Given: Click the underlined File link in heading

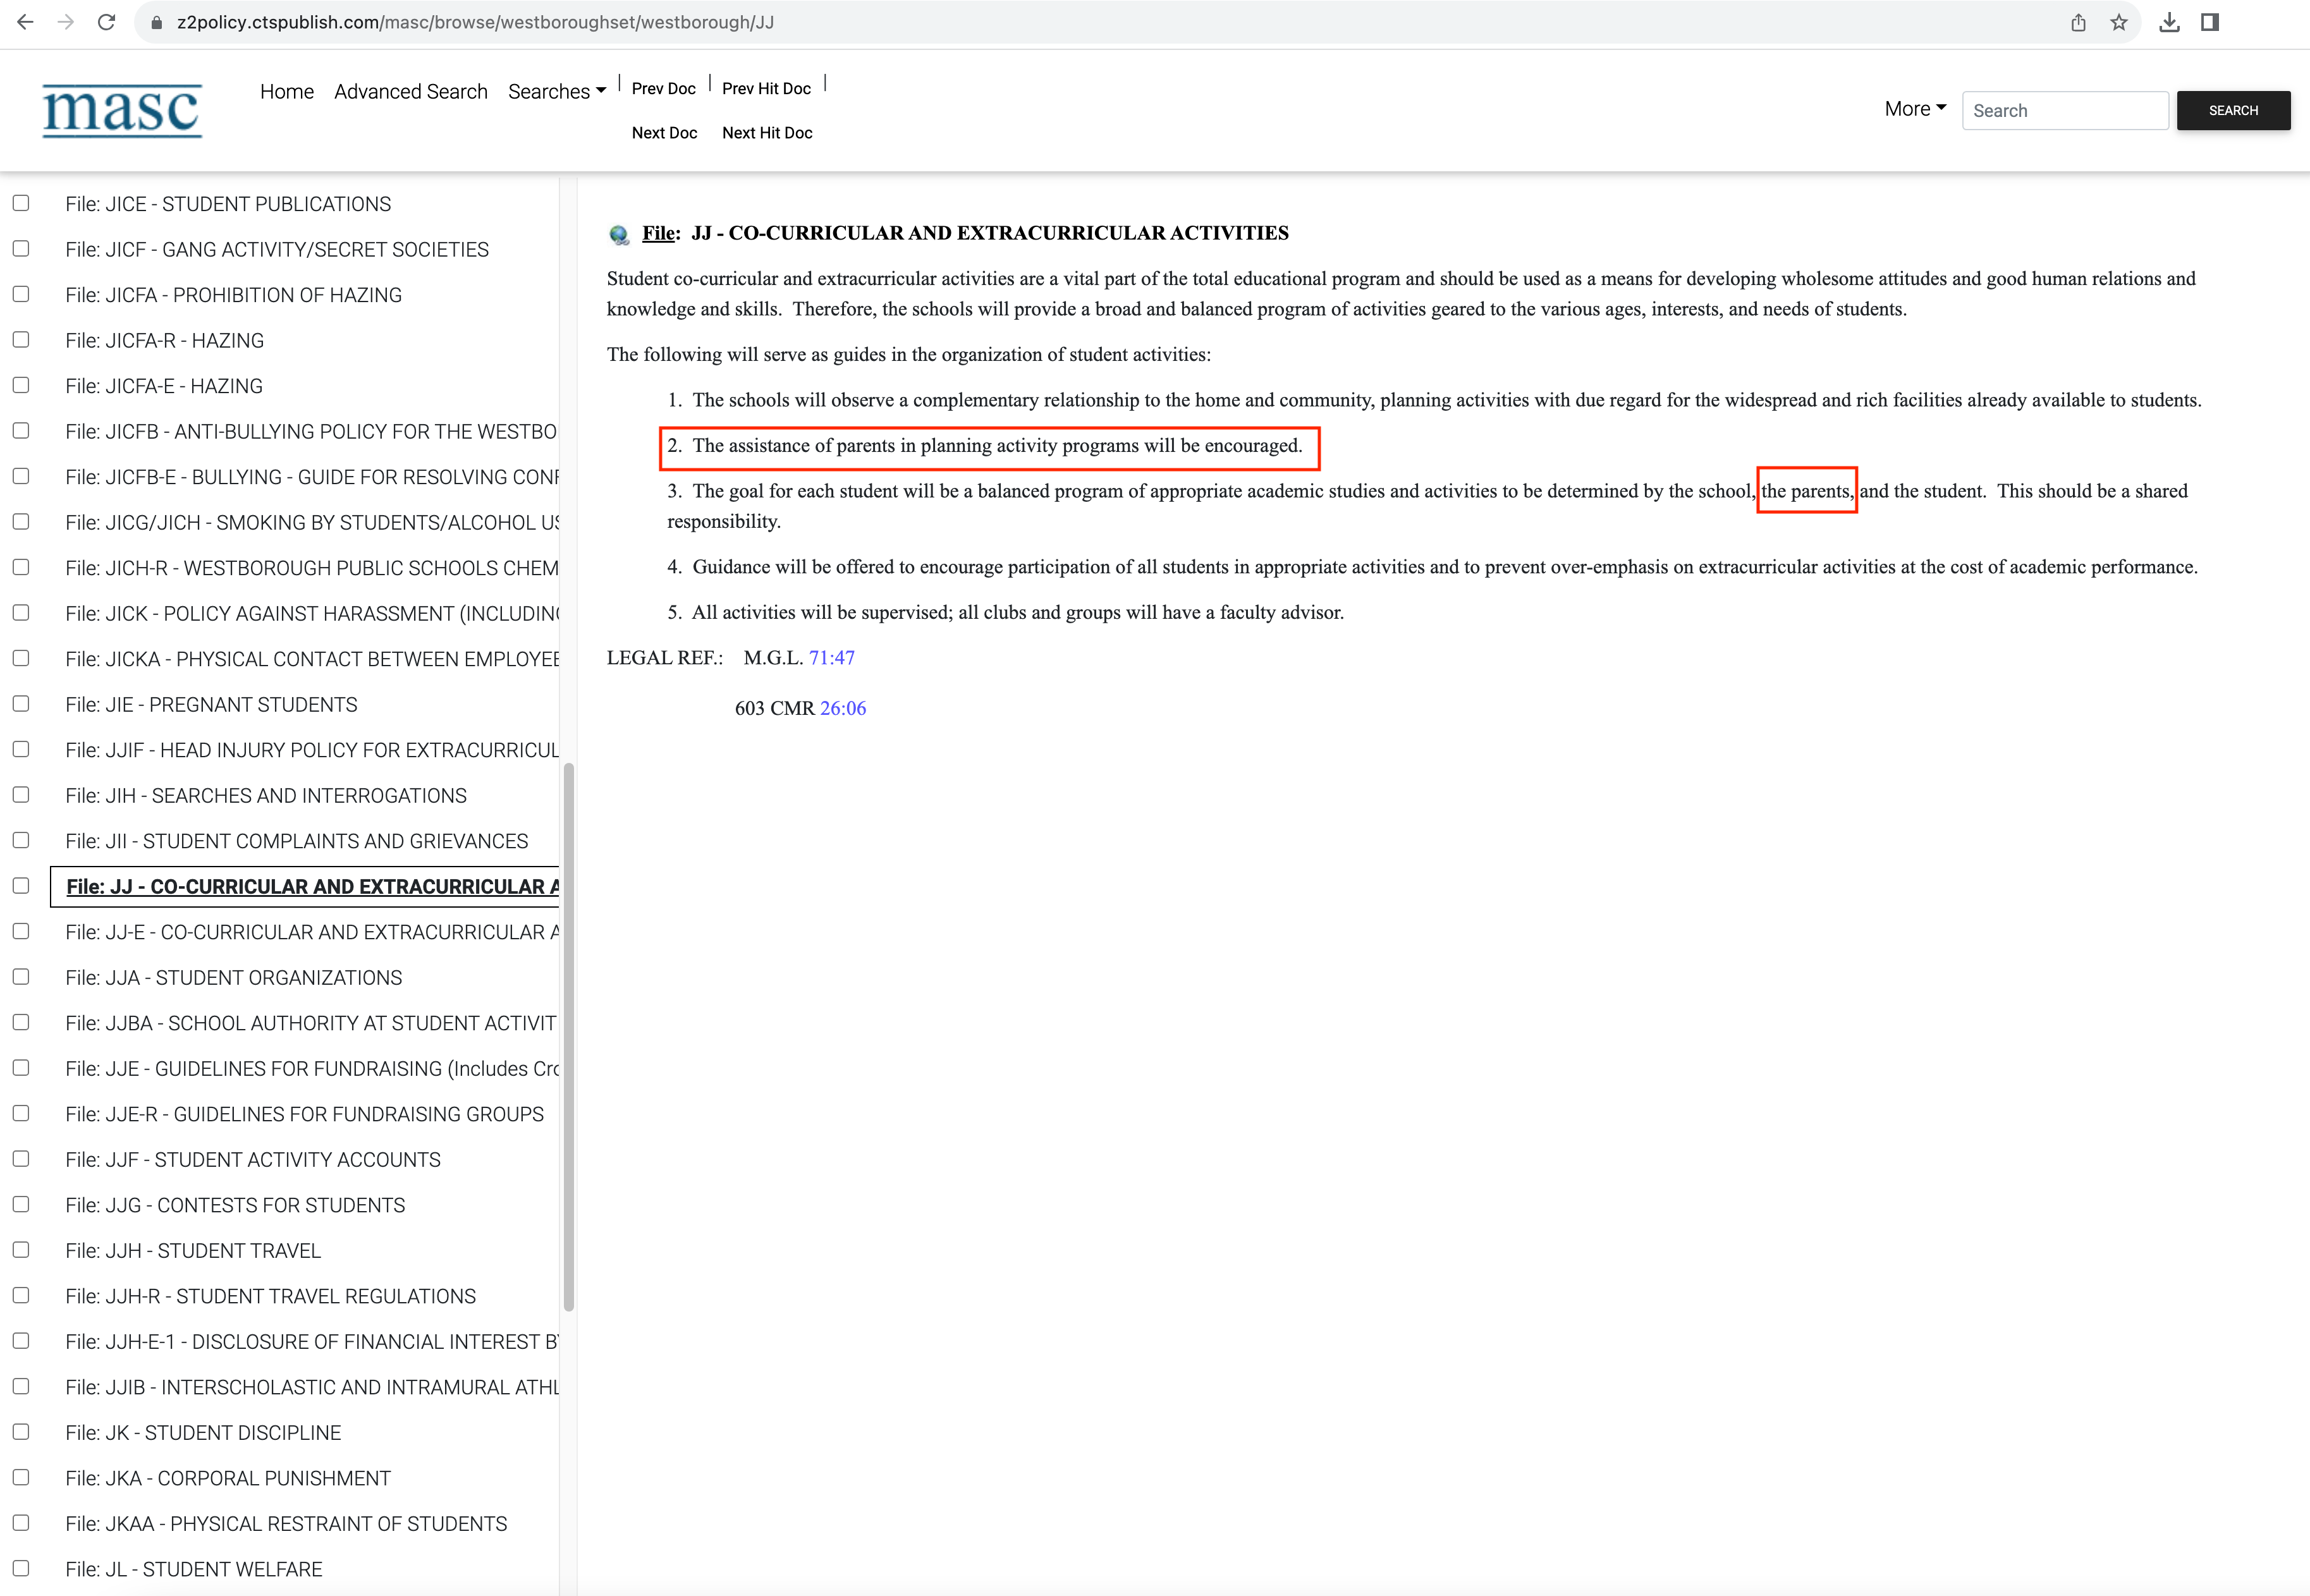Looking at the screenshot, I should [x=658, y=233].
